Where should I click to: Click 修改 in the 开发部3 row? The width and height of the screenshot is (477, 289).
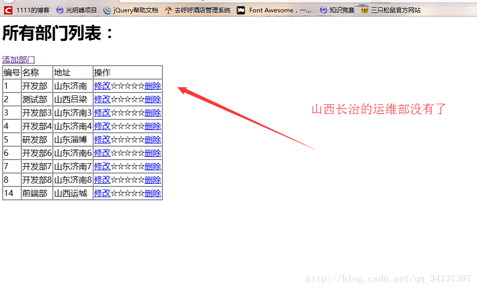(x=102, y=113)
